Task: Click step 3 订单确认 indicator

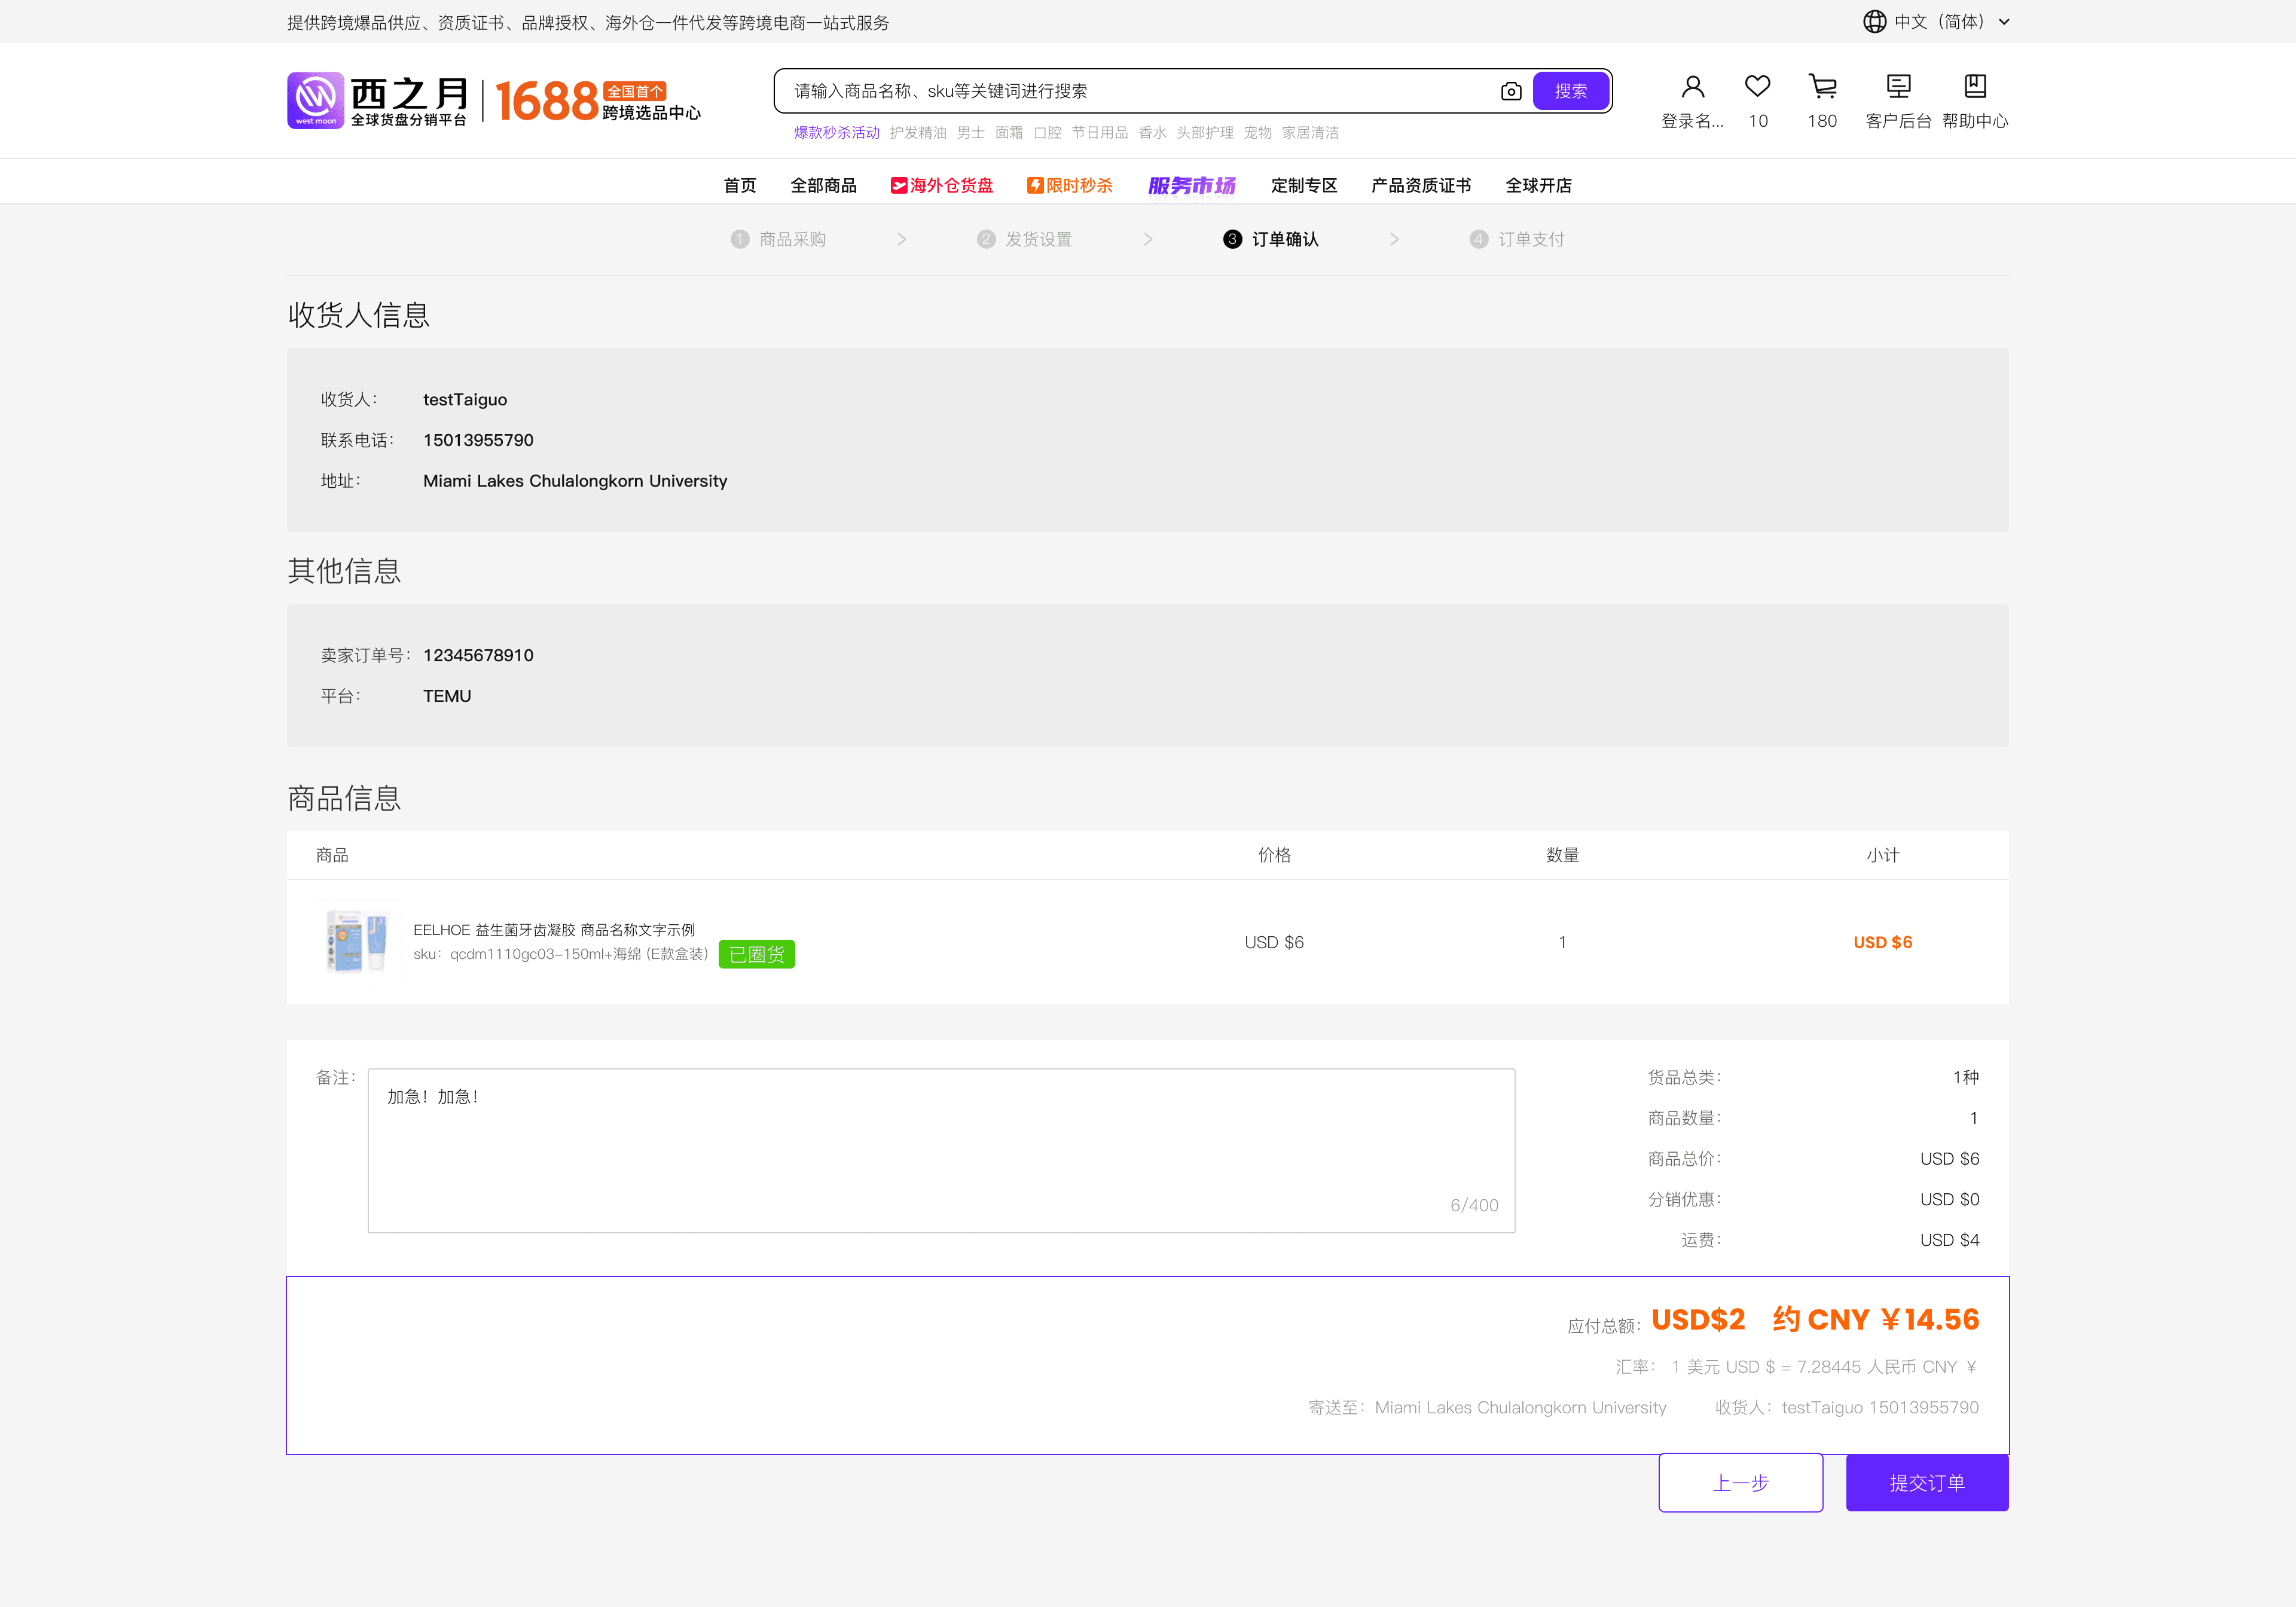Action: [1271, 239]
